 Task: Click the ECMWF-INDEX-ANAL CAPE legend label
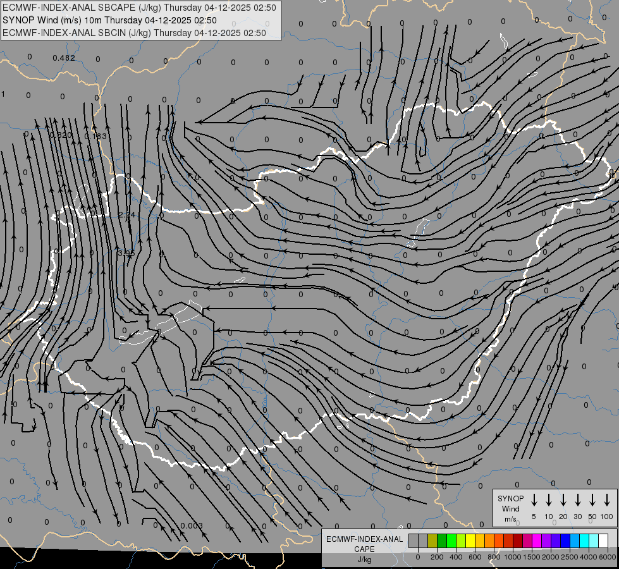tap(364, 544)
